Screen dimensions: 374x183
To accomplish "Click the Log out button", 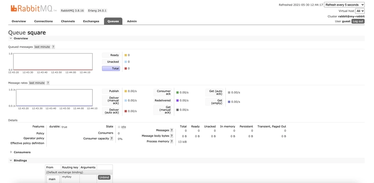I will (358, 21).
